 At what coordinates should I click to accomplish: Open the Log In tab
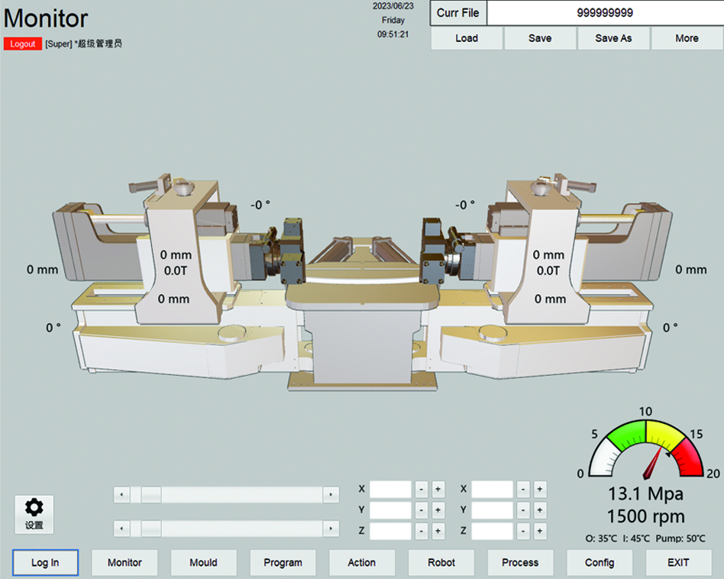click(x=45, y=562)
